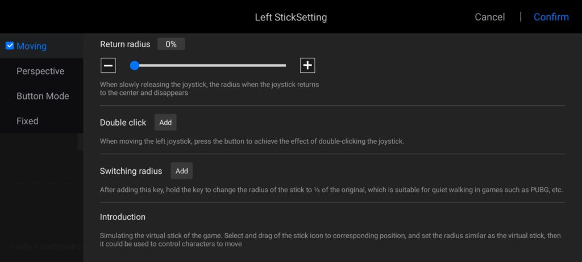Switch to the Perspective mode
582x262 pixels.
tap(40, 71)
